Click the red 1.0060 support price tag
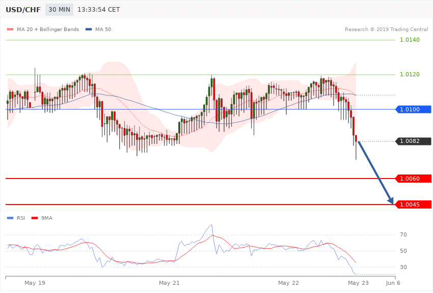The height and width of the screenshot is (293, 433). point(414,179)
